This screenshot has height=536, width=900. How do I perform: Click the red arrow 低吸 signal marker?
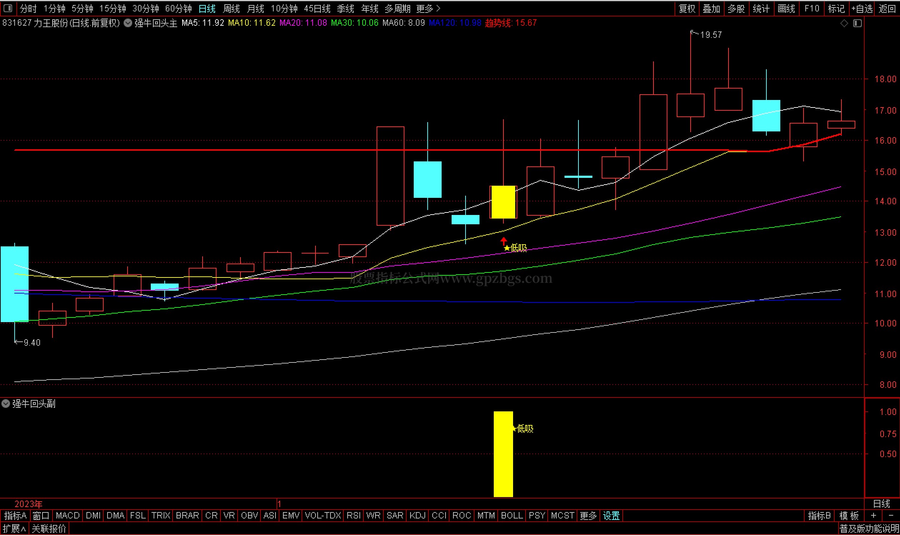[503, 241]
